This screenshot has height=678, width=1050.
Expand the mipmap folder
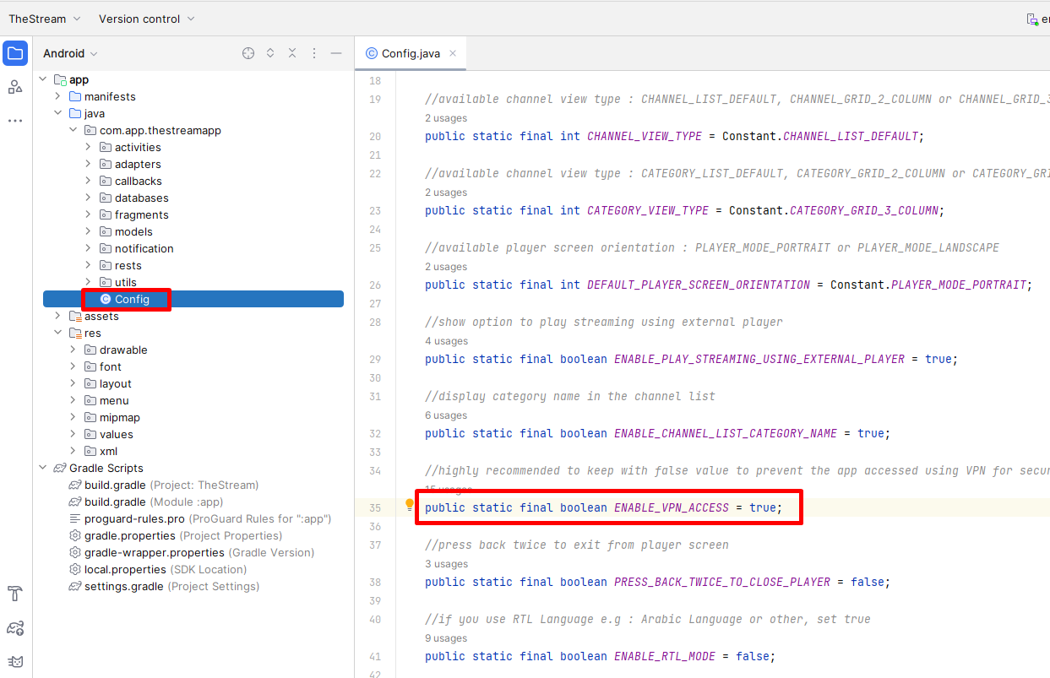point(73,417)
